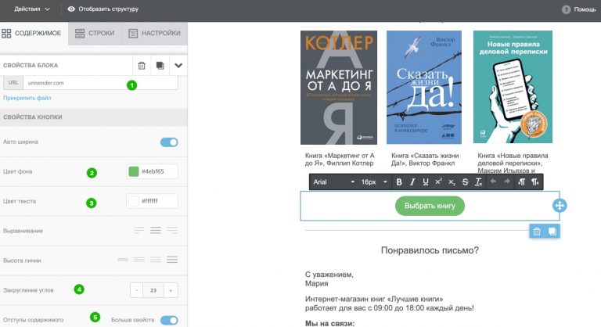Click the caption Книга «Сказать жизни Да!»
601x327 pixels.
click(x=425, y=159)
